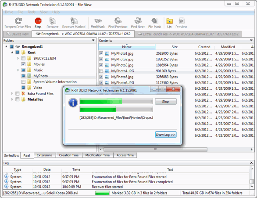The height and width of the screenshot is (198, 257).
Task: Click info icon of Recover files started log
Action: (x=6, y=187)
